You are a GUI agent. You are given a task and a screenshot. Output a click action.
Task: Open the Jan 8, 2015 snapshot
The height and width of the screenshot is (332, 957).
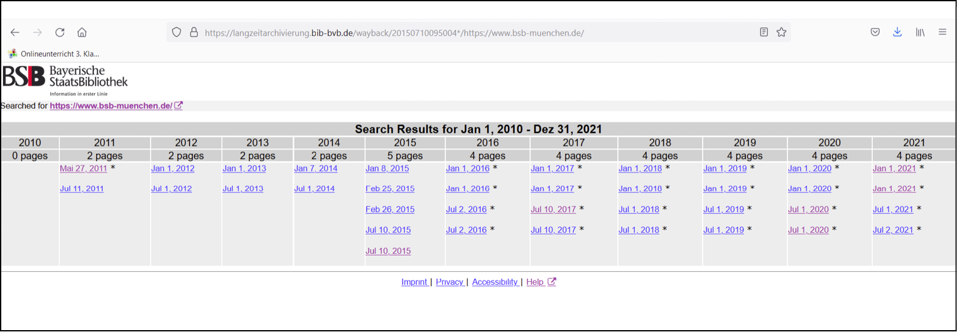[387, 168]
